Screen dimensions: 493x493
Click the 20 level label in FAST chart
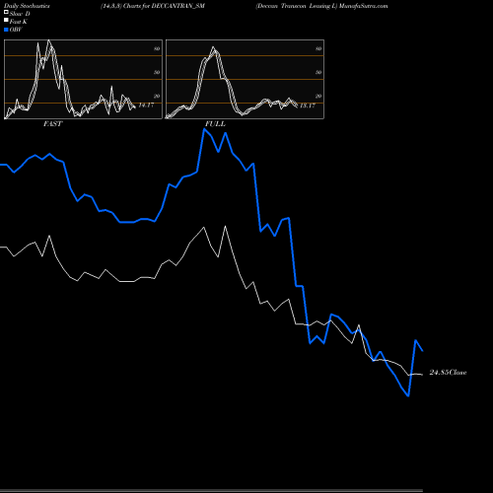(x=157, y=96)
